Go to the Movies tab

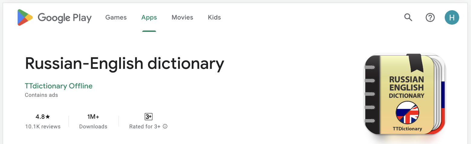[x=182, y=17]
